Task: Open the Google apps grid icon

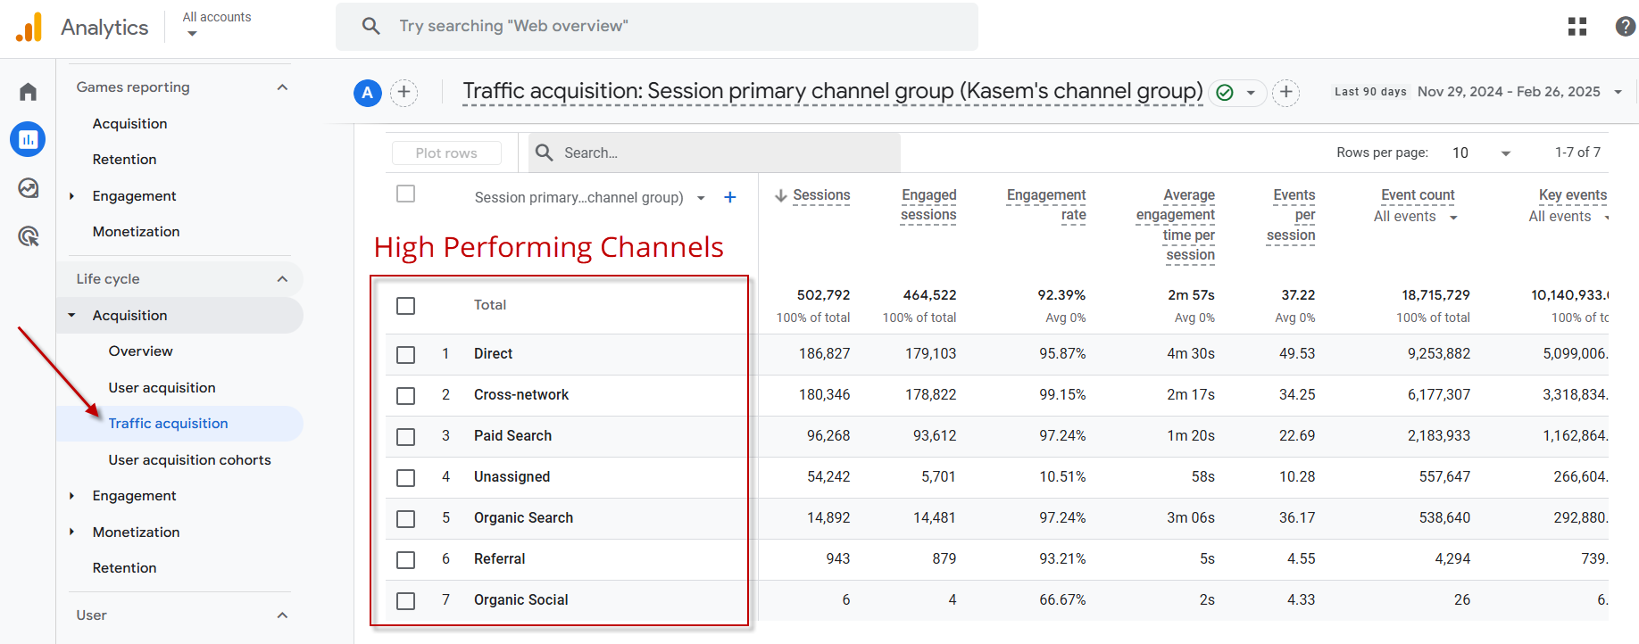Action: pyautogui.click(x=1577, y=27)
